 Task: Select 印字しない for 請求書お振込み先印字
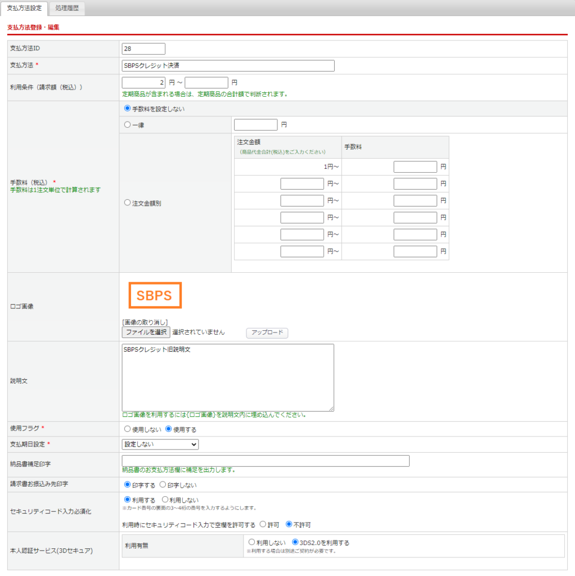pyautogui.click(x=163, y=485)
